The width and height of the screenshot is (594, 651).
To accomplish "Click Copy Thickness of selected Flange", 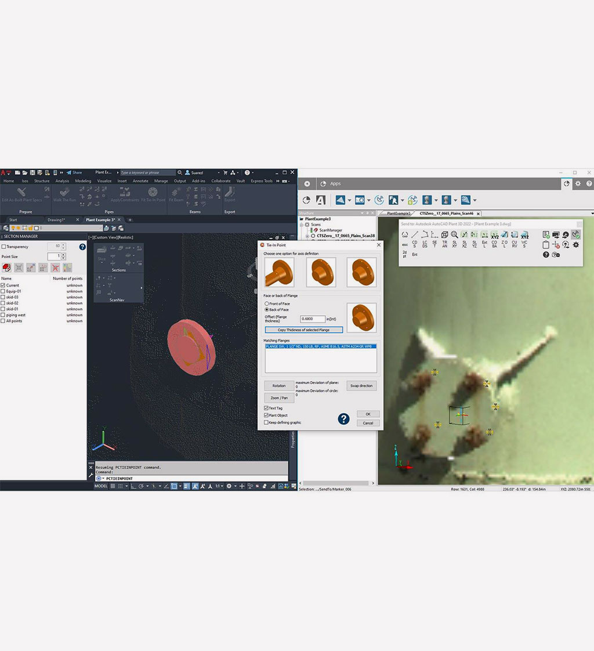I will tap(303, 330).
